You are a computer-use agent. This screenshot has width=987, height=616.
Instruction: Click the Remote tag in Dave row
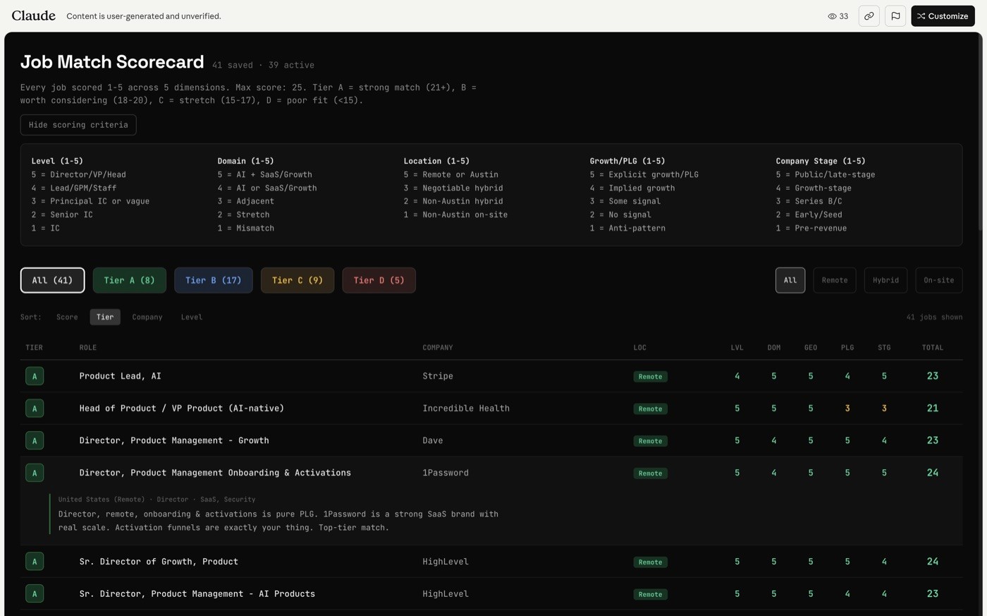coord(650,441)
